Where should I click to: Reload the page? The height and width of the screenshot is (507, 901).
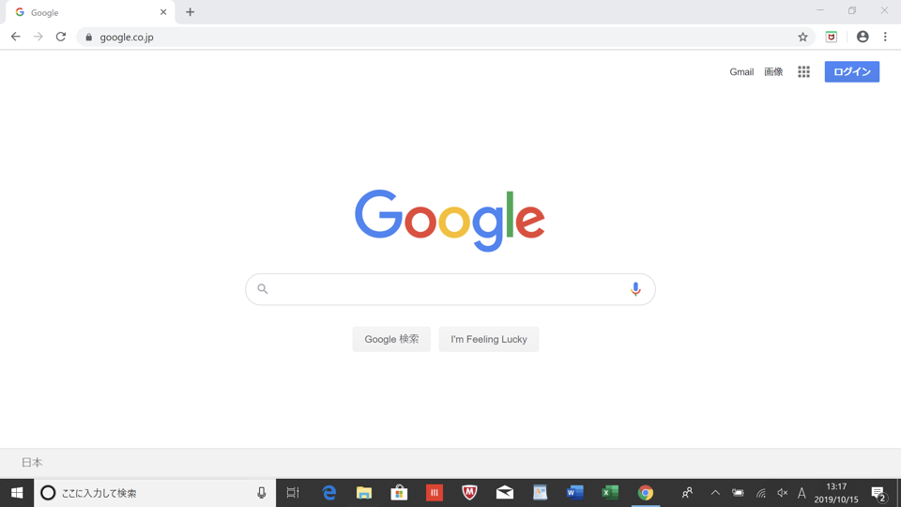61,37
